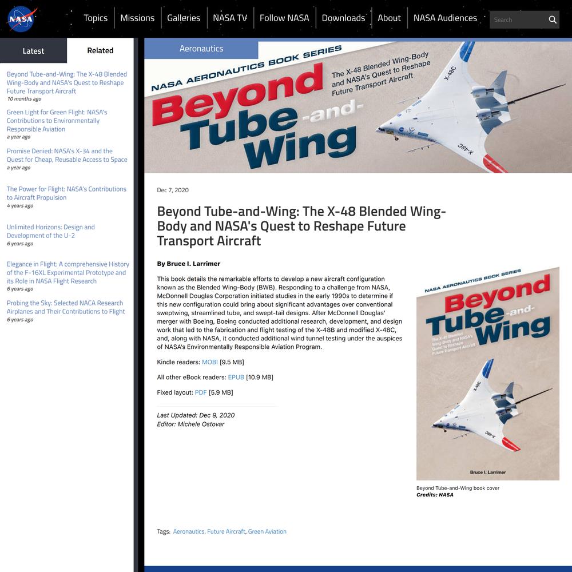
Task: Open the Future Aircraft tag
Action: 226,531
